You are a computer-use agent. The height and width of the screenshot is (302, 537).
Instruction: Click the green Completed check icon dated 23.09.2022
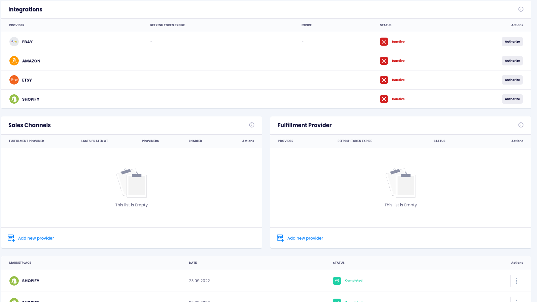click(337, 281)
